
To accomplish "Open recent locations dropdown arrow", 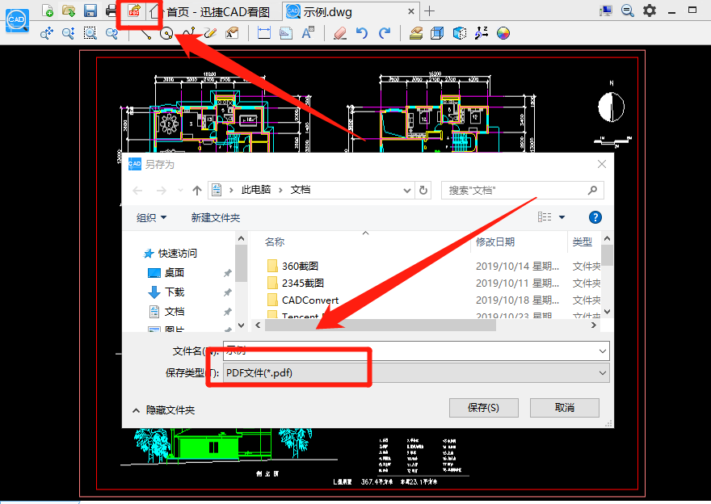I will (x=180, y=191).
